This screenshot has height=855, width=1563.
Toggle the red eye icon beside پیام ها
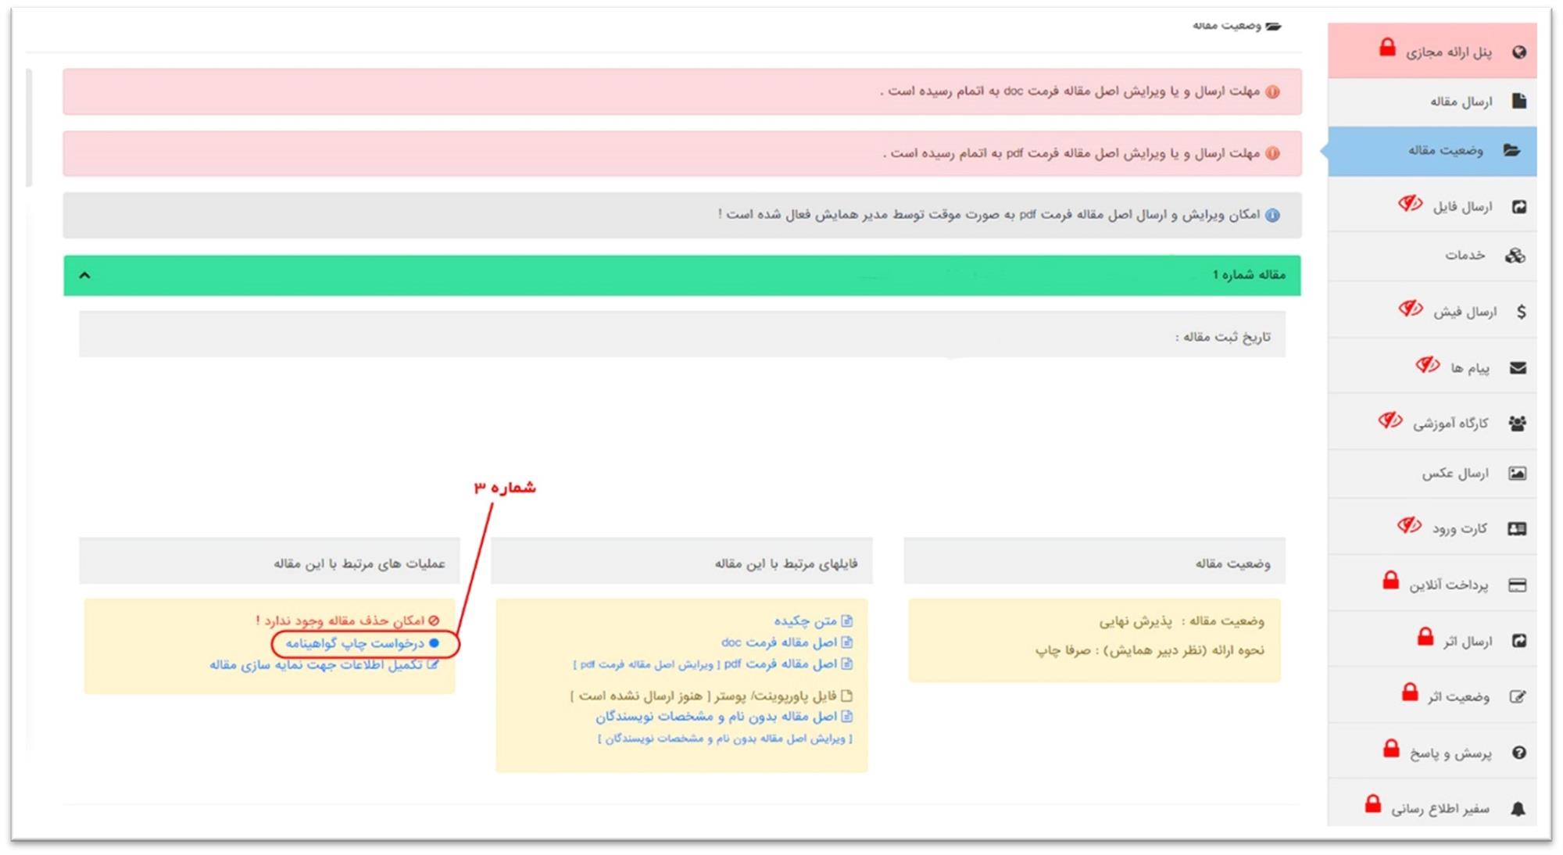tap(1427, 365)
